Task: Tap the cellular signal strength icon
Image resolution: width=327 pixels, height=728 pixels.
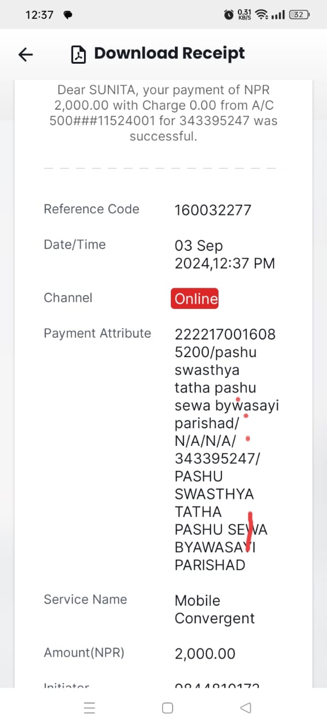Action: point(278,15)
